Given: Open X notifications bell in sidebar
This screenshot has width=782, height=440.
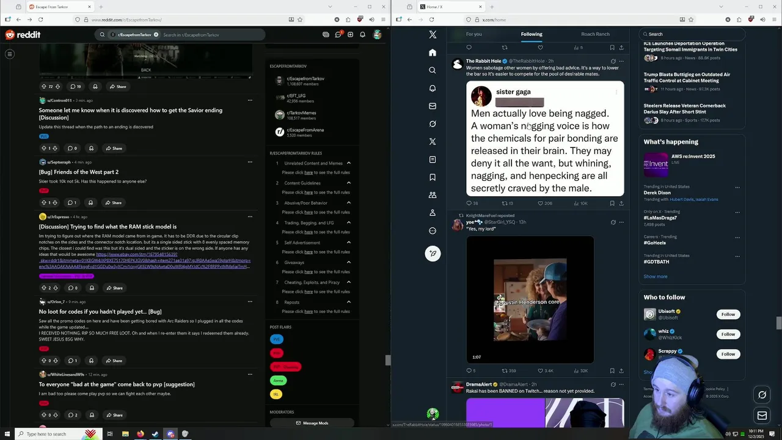Looking at the screenshot, I should click(x=433, y=88).
